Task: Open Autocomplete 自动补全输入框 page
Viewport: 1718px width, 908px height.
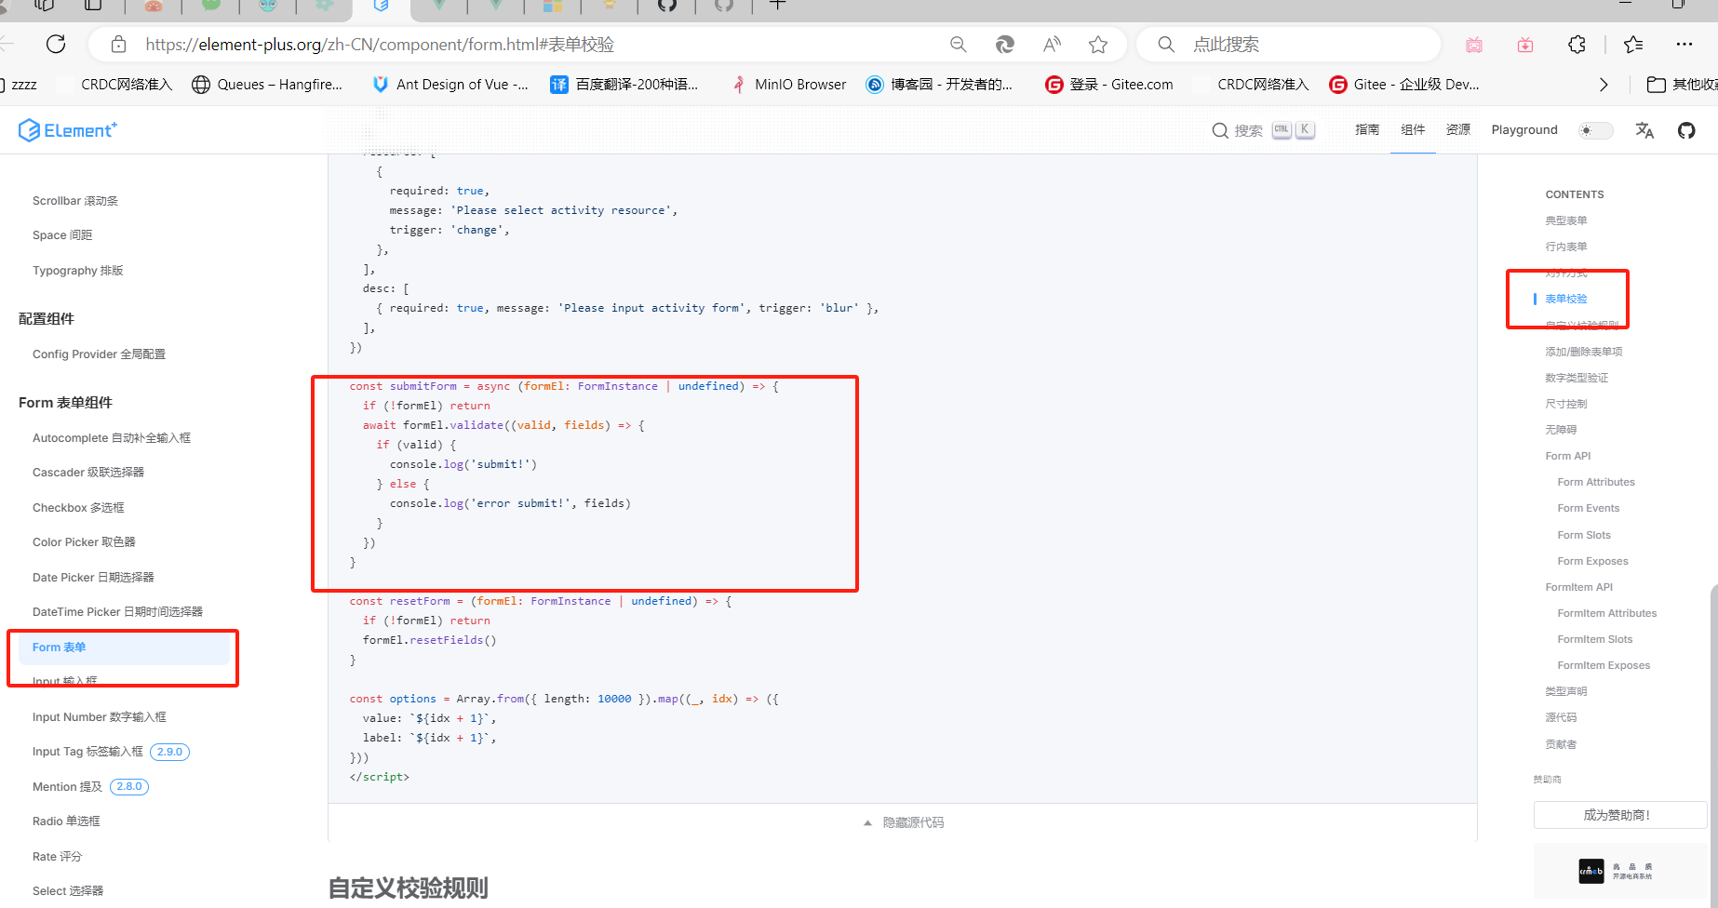Action: click(112, 438)
